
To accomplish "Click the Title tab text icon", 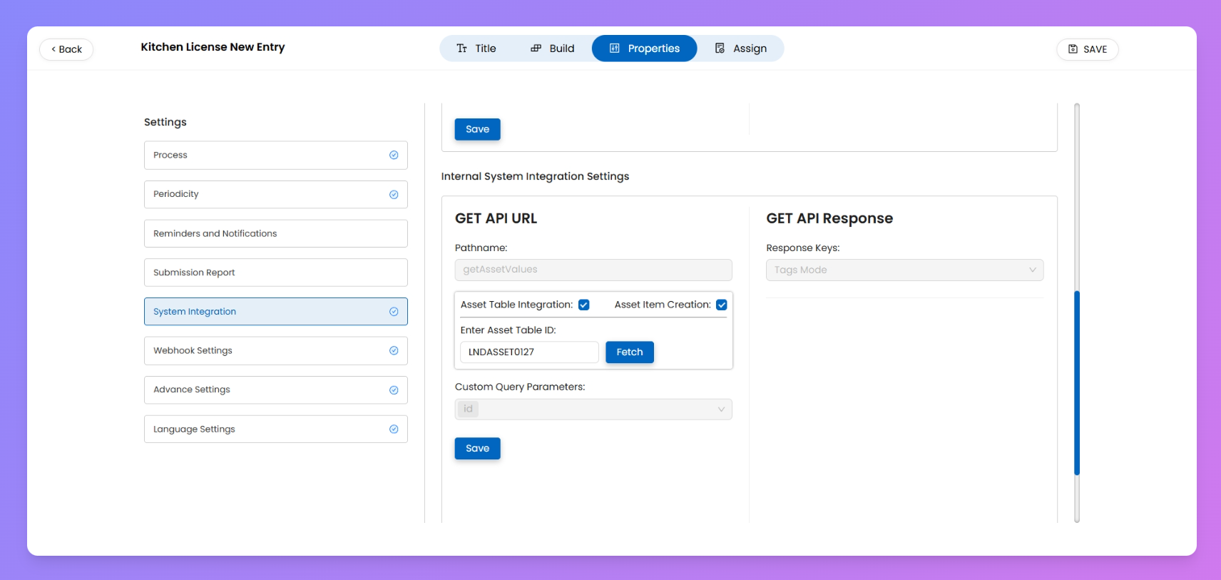I will [x=462, y=49].
